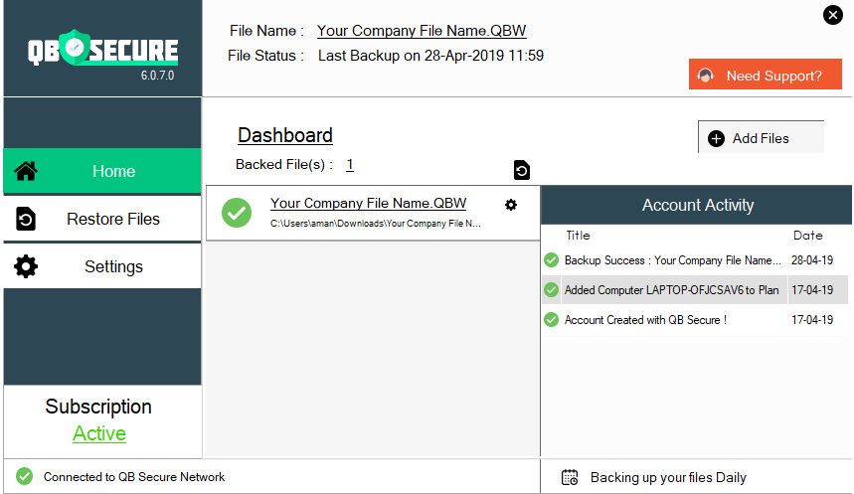Image resolution: width=854 pixels, height=494 pixels.
Task: Click the Restore Files document icon
Action: 26,219
